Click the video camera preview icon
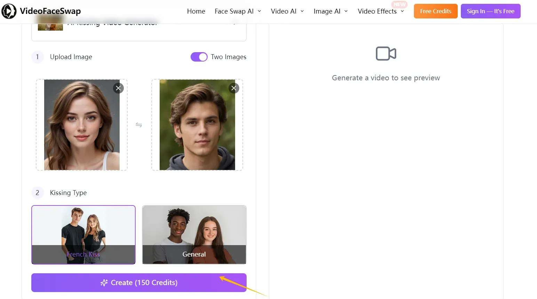537x299 pixels. 386,54
